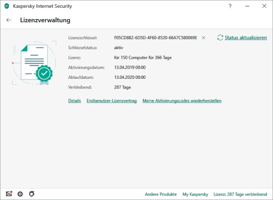The width and height of the screenshot is (273, 200).
Task: Remove the license key with X icon
Action: pos(203,38)
